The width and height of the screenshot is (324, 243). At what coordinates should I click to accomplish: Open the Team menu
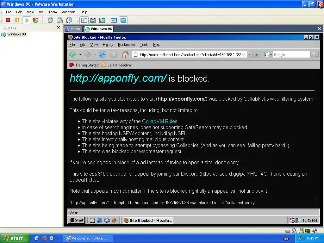tap(53, 12)
